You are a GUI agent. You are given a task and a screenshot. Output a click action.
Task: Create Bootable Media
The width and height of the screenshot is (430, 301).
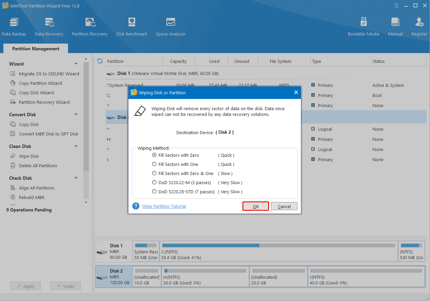(x=363, y=27)
